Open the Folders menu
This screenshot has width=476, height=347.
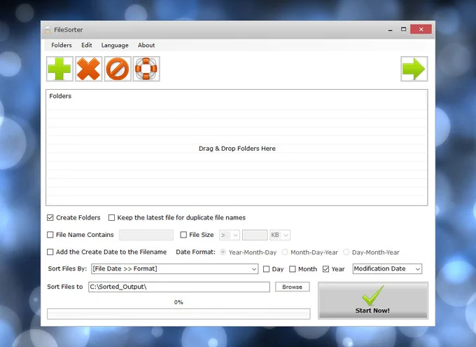pos(62,46)
